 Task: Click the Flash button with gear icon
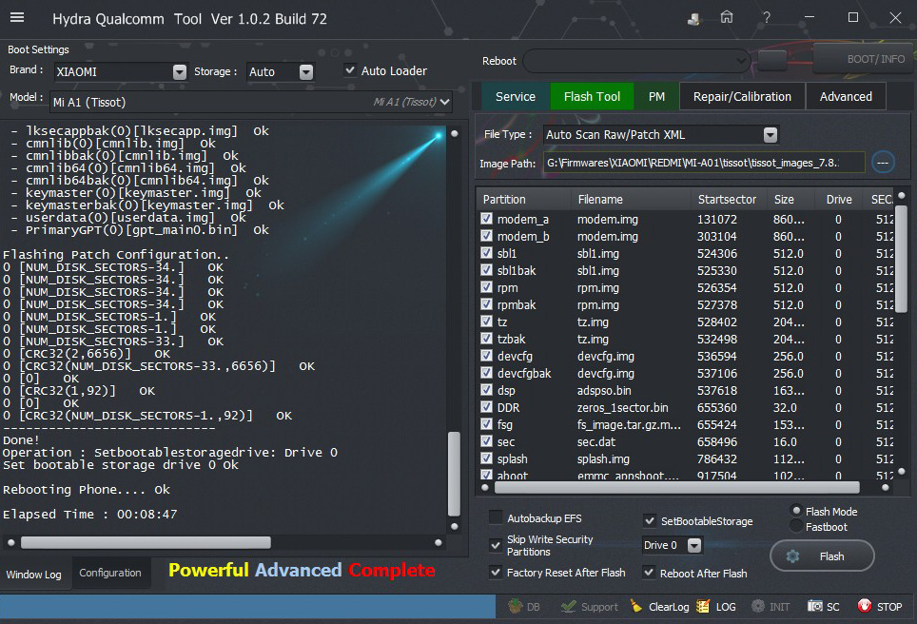[822, 556]
